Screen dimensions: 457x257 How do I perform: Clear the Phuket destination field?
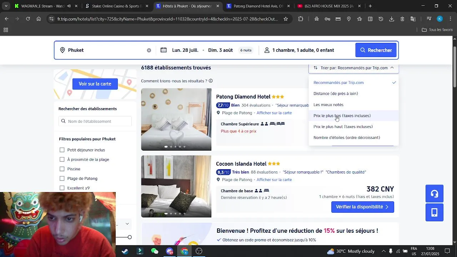149,50
